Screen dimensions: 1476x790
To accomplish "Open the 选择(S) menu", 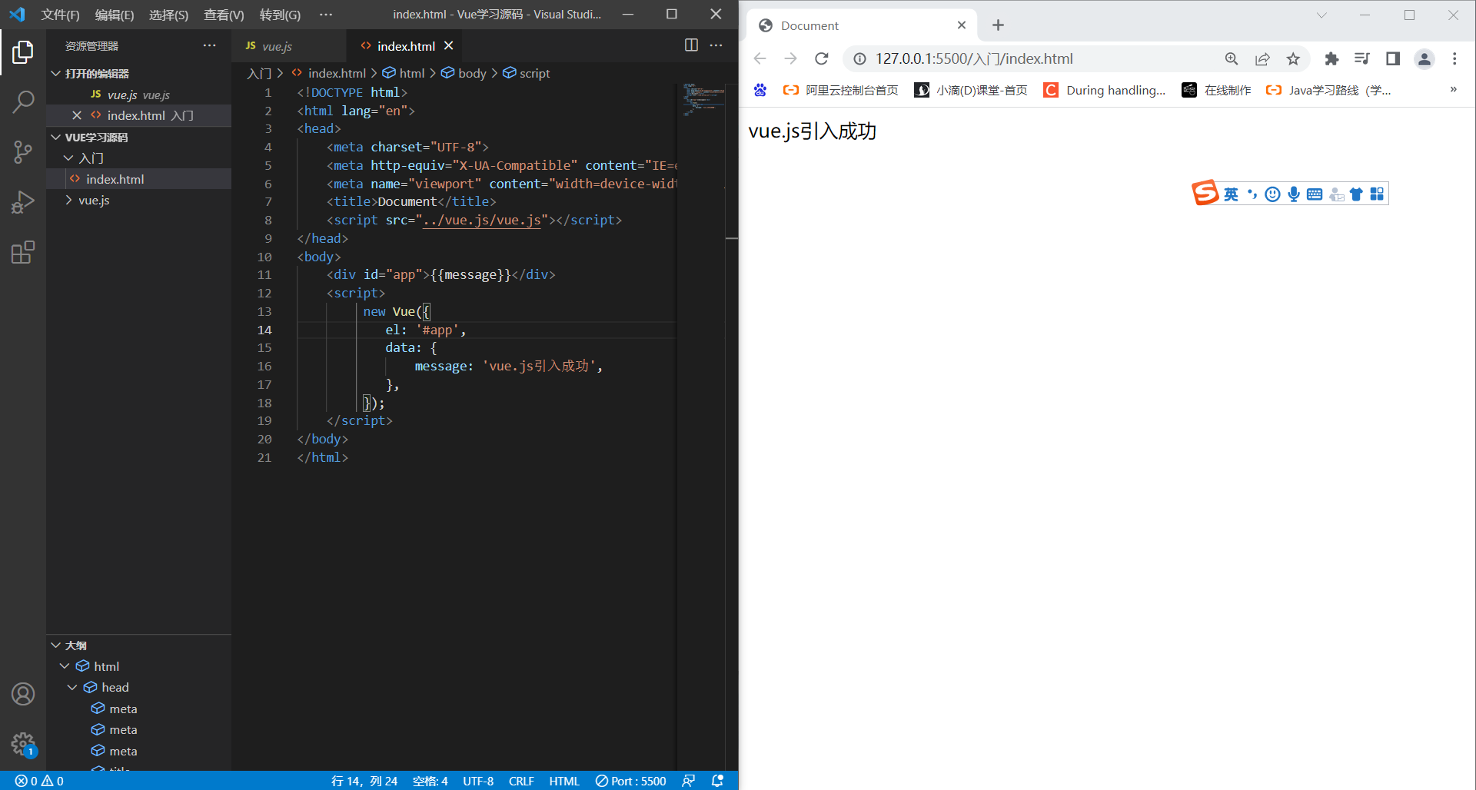I will (x=168, y=15).
